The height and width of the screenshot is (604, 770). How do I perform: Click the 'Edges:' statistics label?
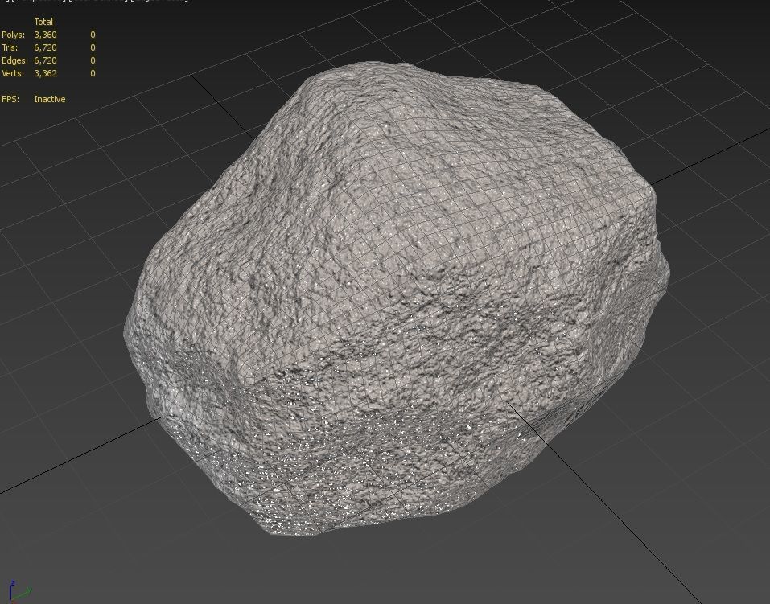tap(14, 60)
